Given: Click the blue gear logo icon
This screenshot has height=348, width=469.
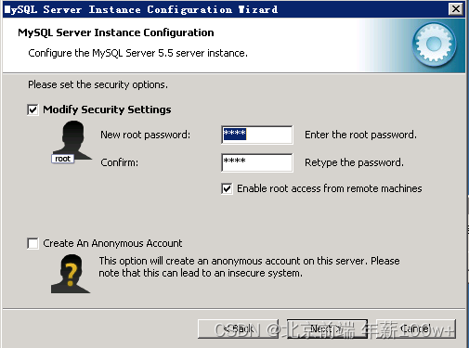Looking at the screenshot, I should point(434,44).
